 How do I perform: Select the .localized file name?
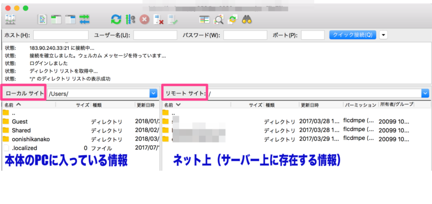pyautogui.click(x=24, y=148)
